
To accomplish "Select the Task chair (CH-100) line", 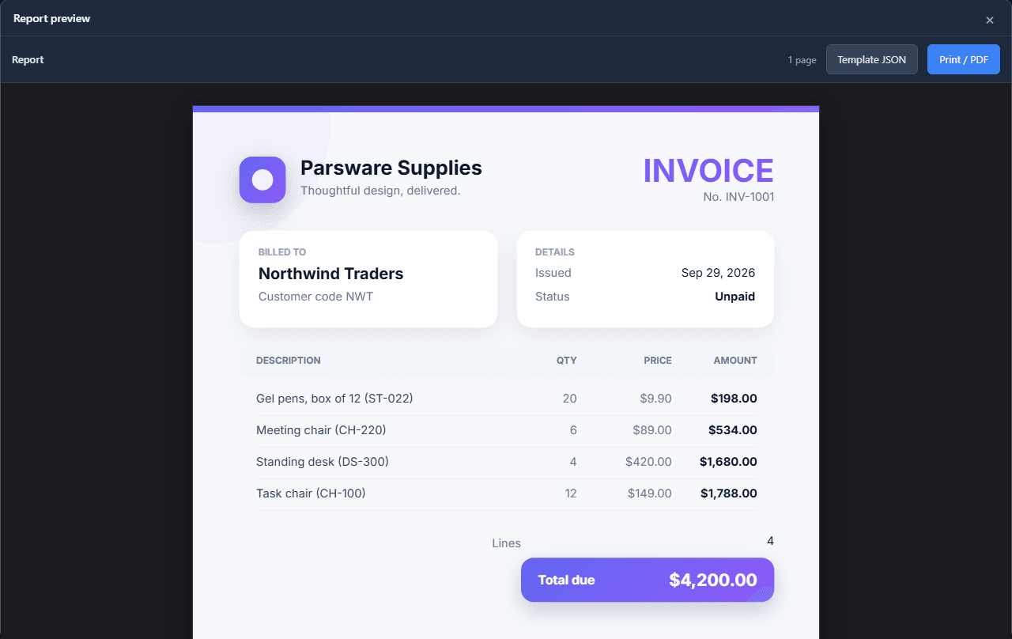I will click(507, 493).
